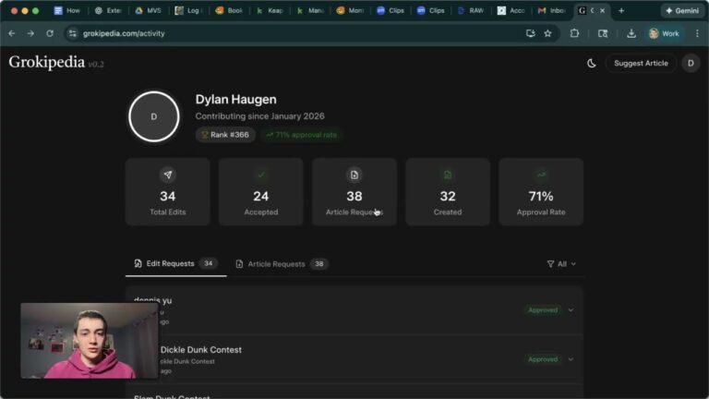Image resolution: width=709 pixels, height=399 pixels.
Task: Switch to the RAW document browser tab
Action: tap(471, 10)
